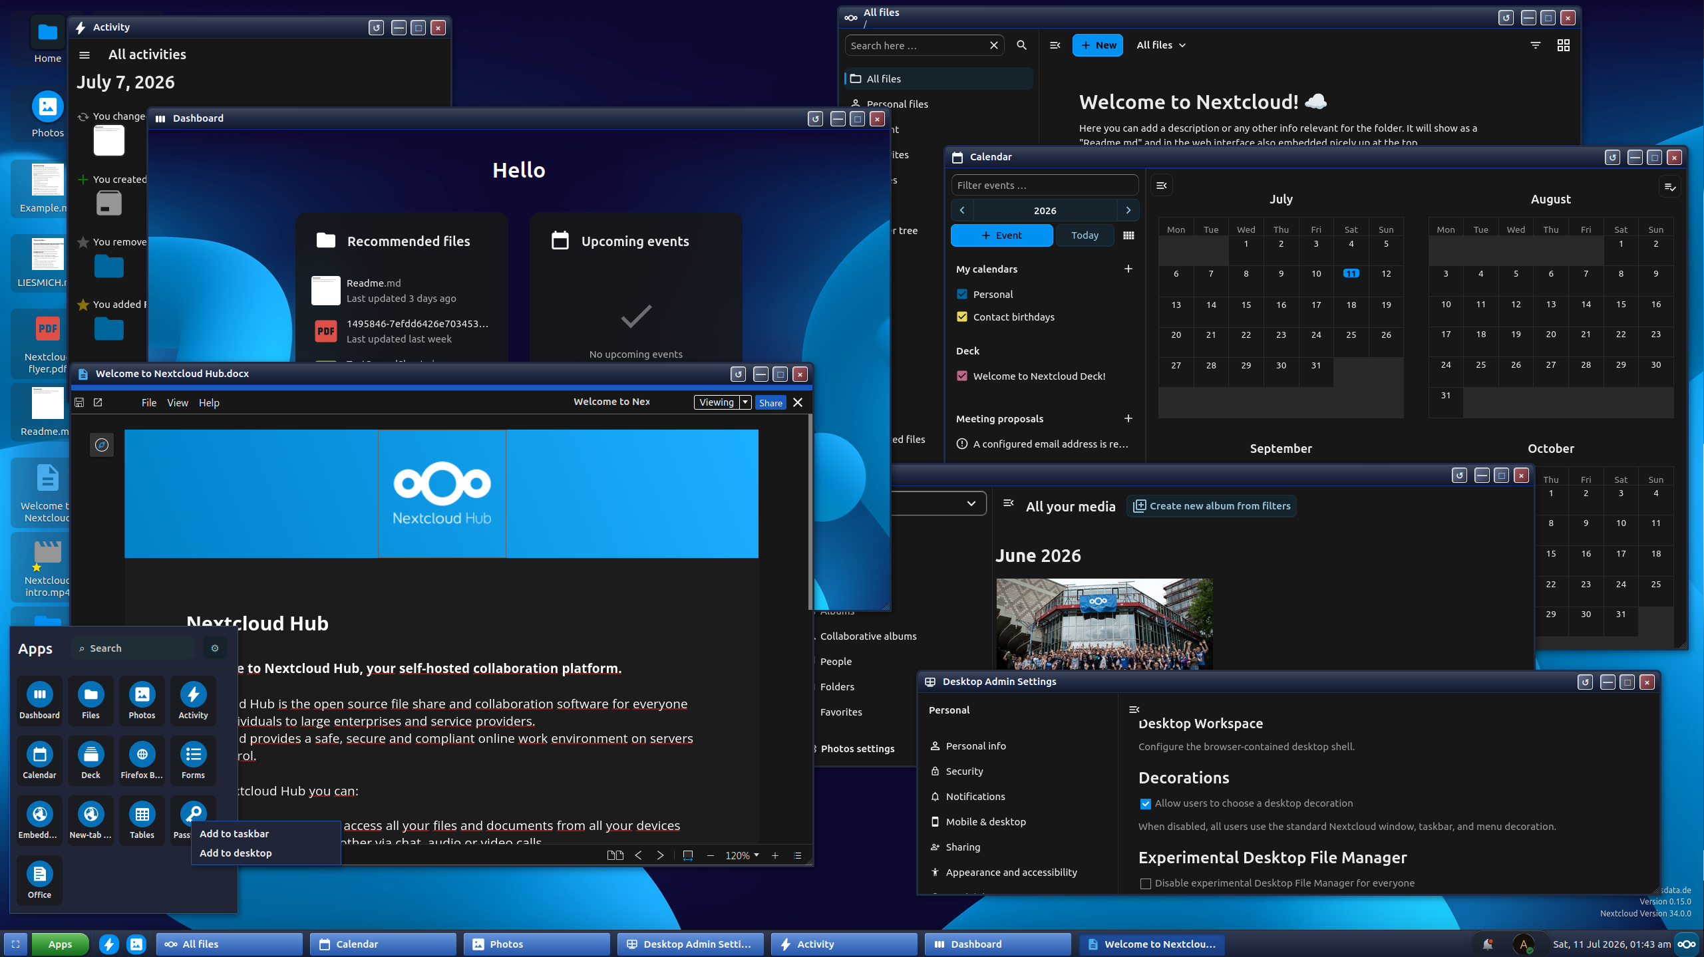The width and height of the screenshot is (1704, 957).
Task: Click the New button in All files
Action: pos(1098,45)
